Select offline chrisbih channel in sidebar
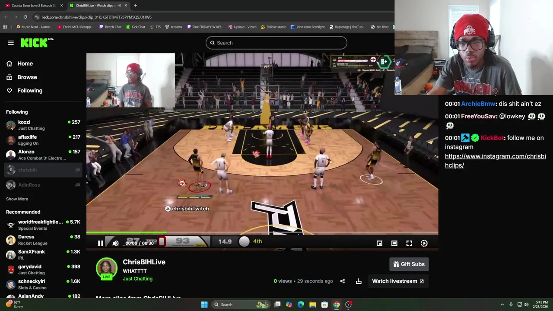 click(43, 170)
